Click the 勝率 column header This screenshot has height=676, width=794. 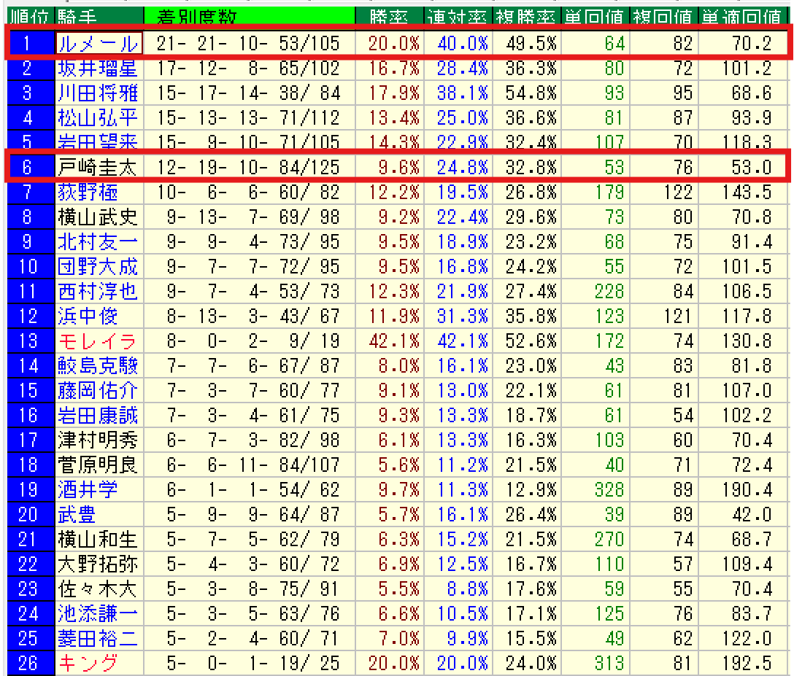(389, 16)
